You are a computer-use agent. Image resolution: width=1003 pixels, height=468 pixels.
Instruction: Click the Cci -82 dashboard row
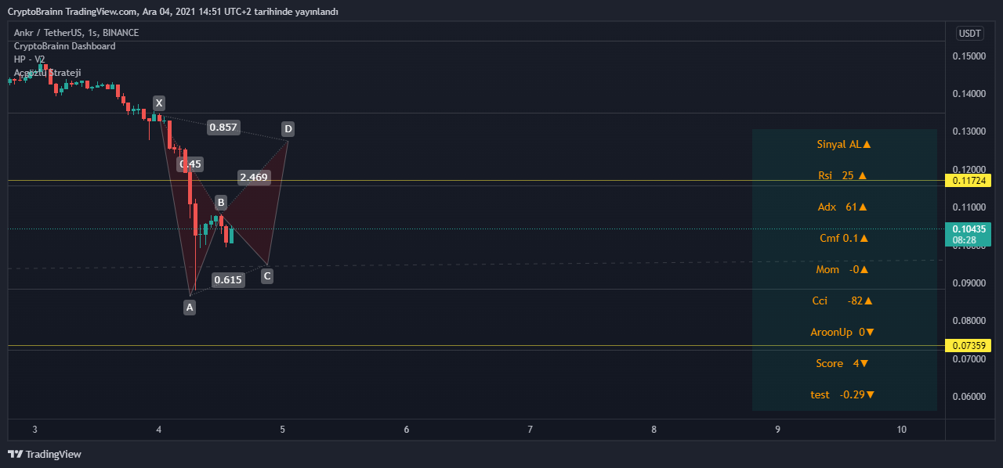pyautogui.click(x=842, y=301)
